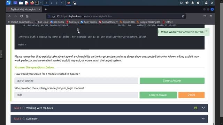Toggle Task 5 completion circle

click(x=24, y=119)
